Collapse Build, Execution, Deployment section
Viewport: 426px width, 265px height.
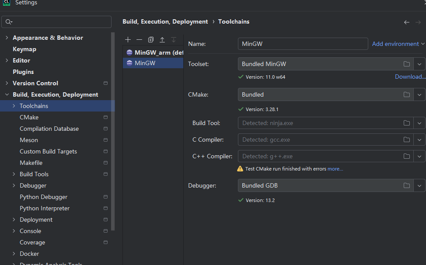(7, 94)
